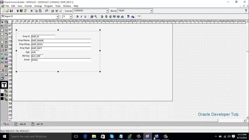Open Help with the question mark icon

[x=246, y=11]
